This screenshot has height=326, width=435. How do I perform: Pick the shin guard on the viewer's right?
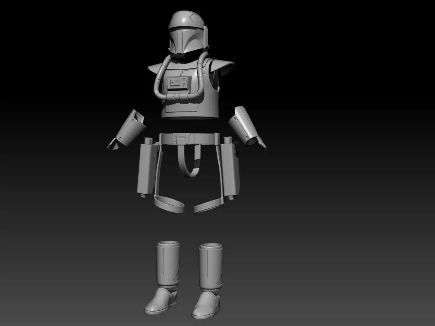coord(211,267)
